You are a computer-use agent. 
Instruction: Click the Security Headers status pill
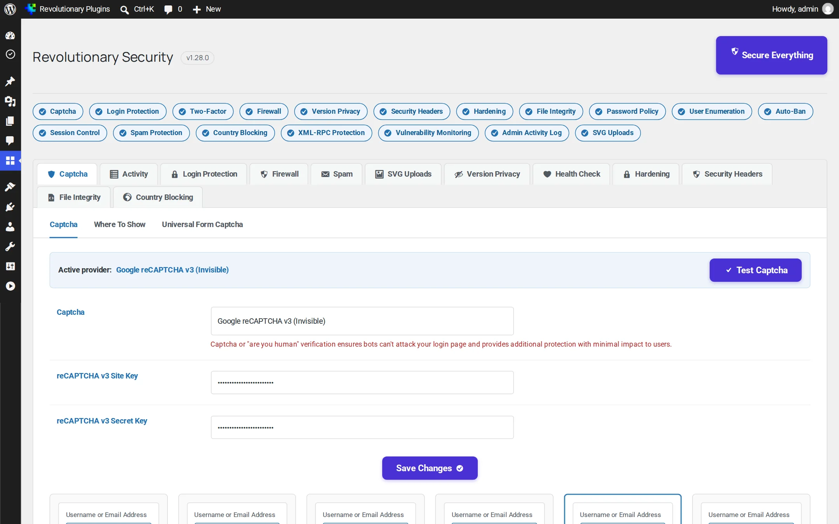(x=412, y=111)
